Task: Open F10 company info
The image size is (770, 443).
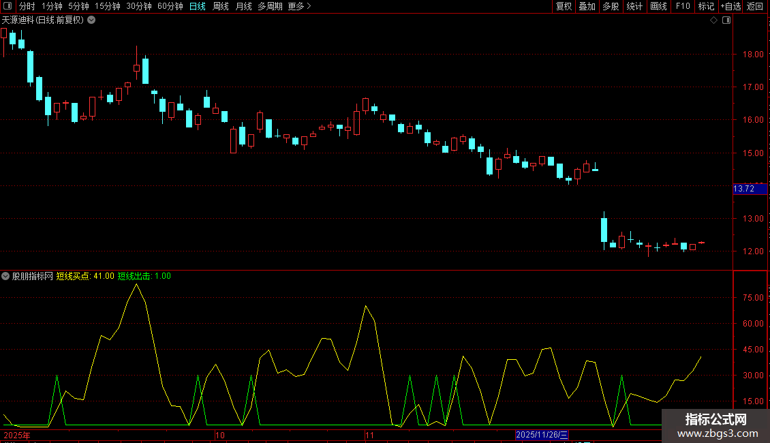Action: [x=683, y=6]
